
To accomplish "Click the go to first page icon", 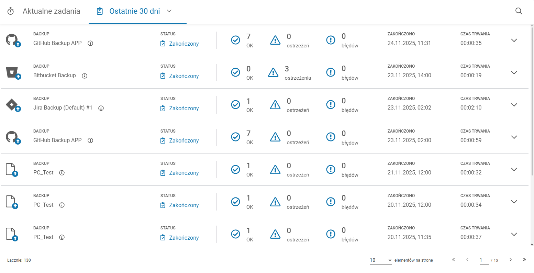I will point(454,260).
